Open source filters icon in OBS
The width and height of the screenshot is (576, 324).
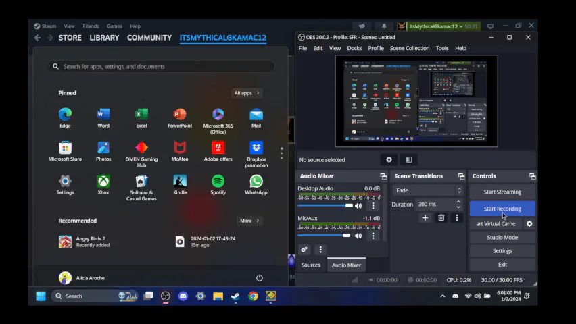pyautogui.click(x=409, y=159)
